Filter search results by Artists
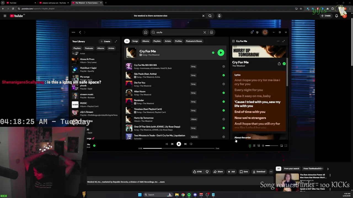 (168, 41)
